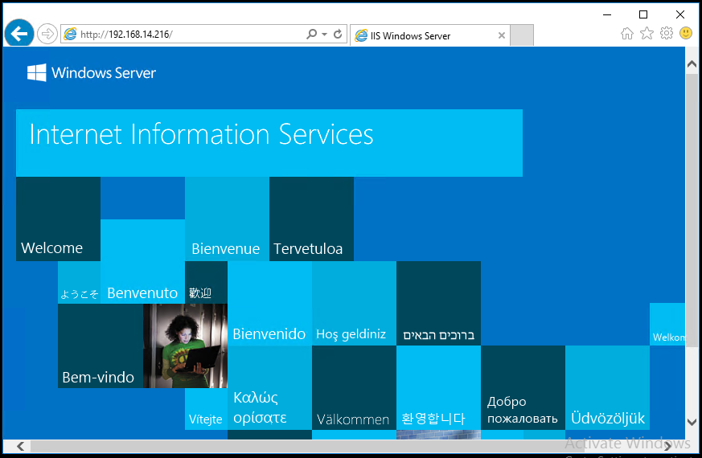Click the Vítejte tile
Screen dimensions: 702x458
click(x=206, y=409)
